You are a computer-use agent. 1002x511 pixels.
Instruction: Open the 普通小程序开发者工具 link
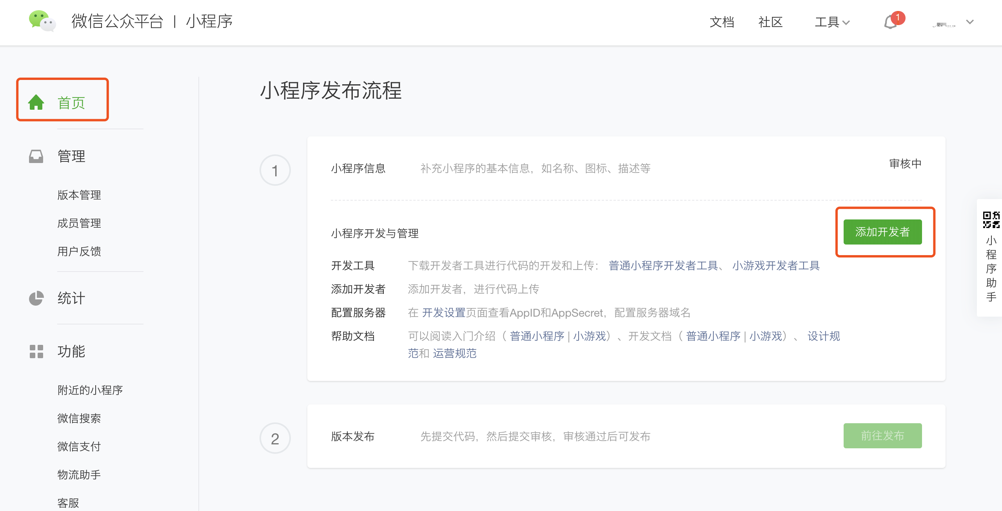tap(663, 266)
